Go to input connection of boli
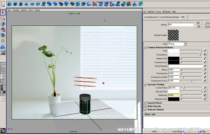Image resolution: width=210 pixels, height=134 pixels. click(x=198, y=23)
